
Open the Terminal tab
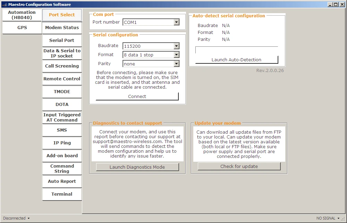(62, 194)
